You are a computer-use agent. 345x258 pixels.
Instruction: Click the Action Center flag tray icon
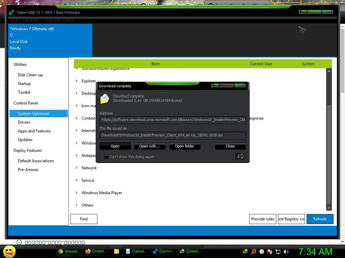pyautogui.click(x=270, y=252)
